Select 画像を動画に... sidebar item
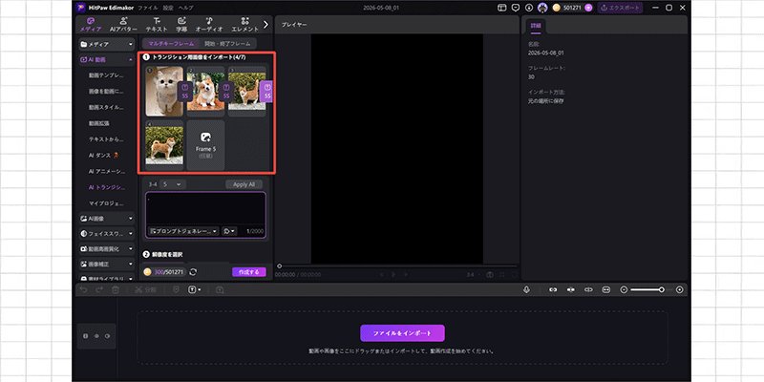This screenshot has width=764, height=382. point(106,92)
